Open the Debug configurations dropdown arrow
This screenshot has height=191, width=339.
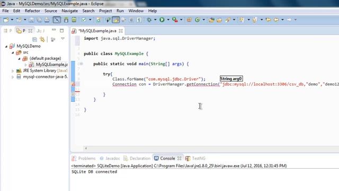155,20
